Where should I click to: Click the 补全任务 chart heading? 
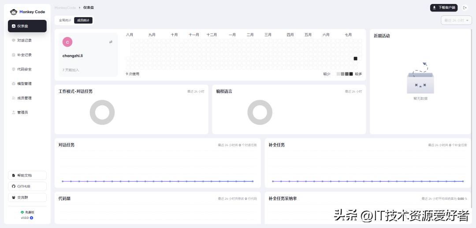[x=276, y=145]
